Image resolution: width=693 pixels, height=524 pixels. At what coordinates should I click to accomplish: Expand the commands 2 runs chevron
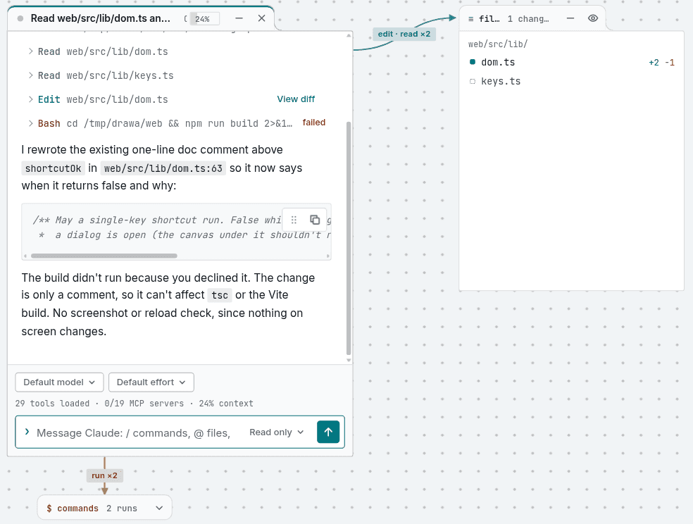[x=159, y=508]
